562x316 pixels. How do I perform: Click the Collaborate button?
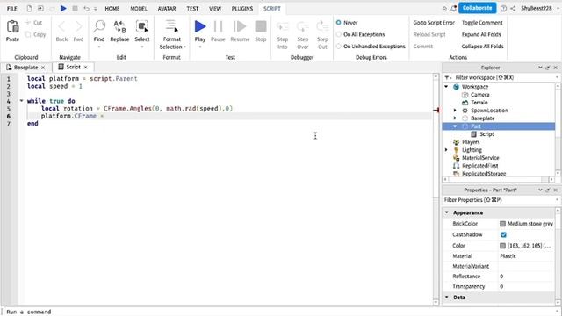477,8
